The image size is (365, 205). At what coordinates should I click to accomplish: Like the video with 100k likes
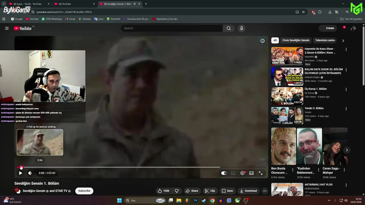164,191
